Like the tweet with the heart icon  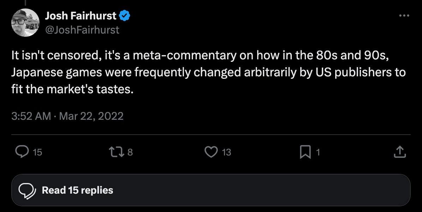[x=211, y=152]
